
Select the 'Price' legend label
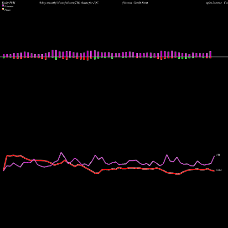click(x=7, y=10)
